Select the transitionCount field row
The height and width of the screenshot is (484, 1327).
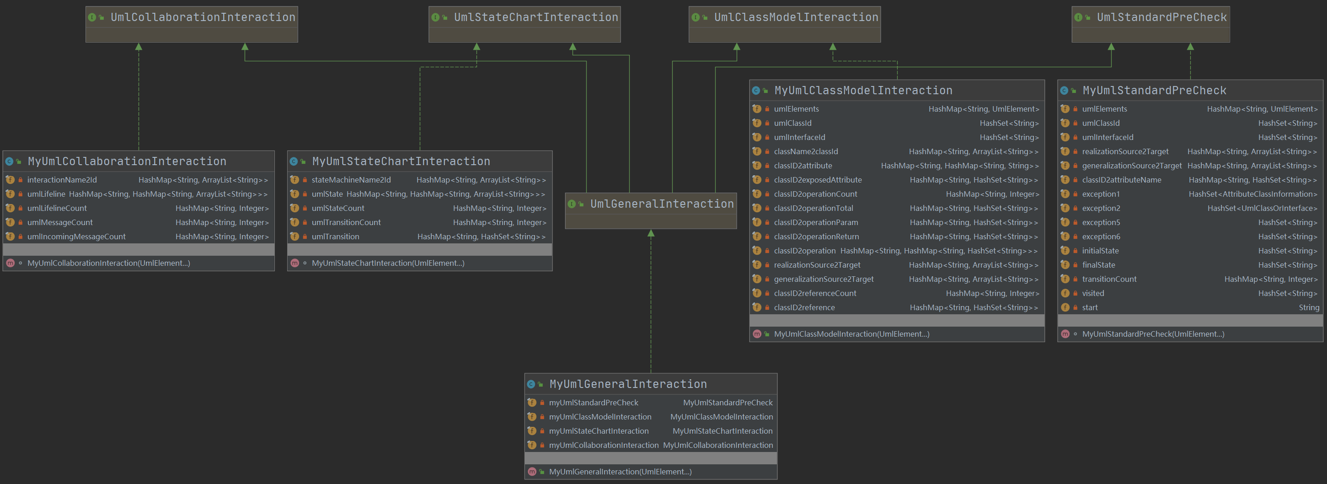click(1190, 280)
